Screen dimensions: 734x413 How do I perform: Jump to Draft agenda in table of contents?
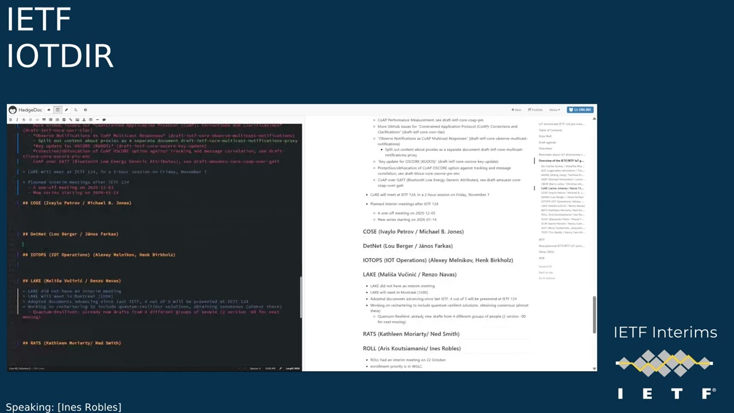point(547,142)
